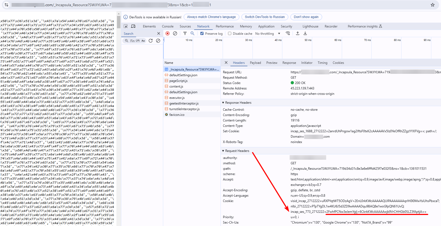Toggle match case in search

tap(143, 41)
